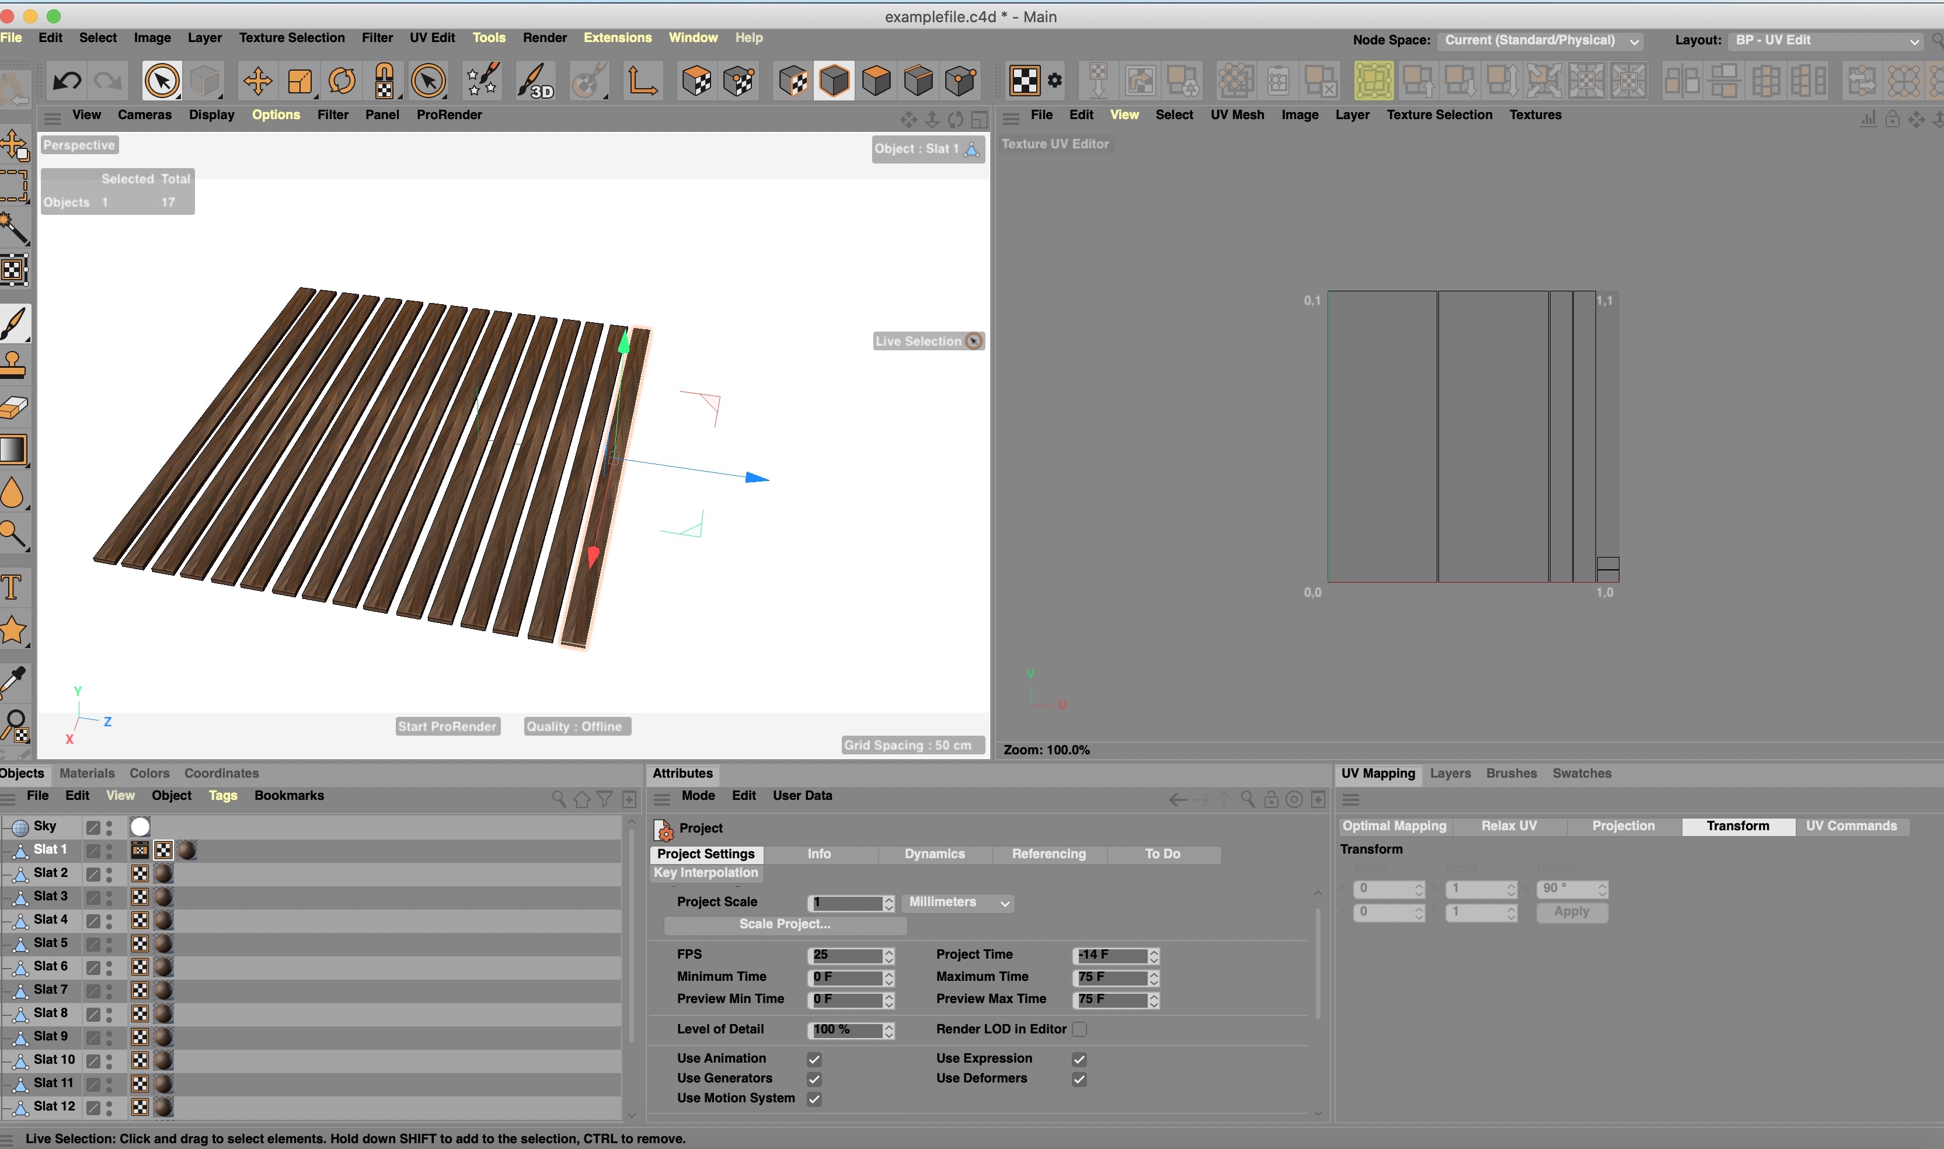Enable Render LOD in Editor checkbox
1944x1149 pixels.
(1079, 1029)
